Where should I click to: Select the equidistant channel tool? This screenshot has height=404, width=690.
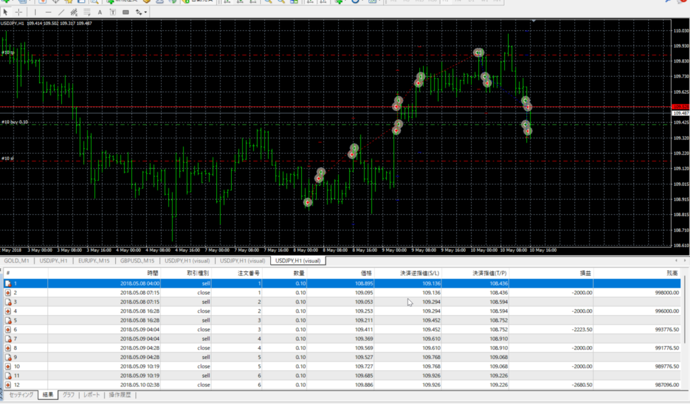click(74, 12)
